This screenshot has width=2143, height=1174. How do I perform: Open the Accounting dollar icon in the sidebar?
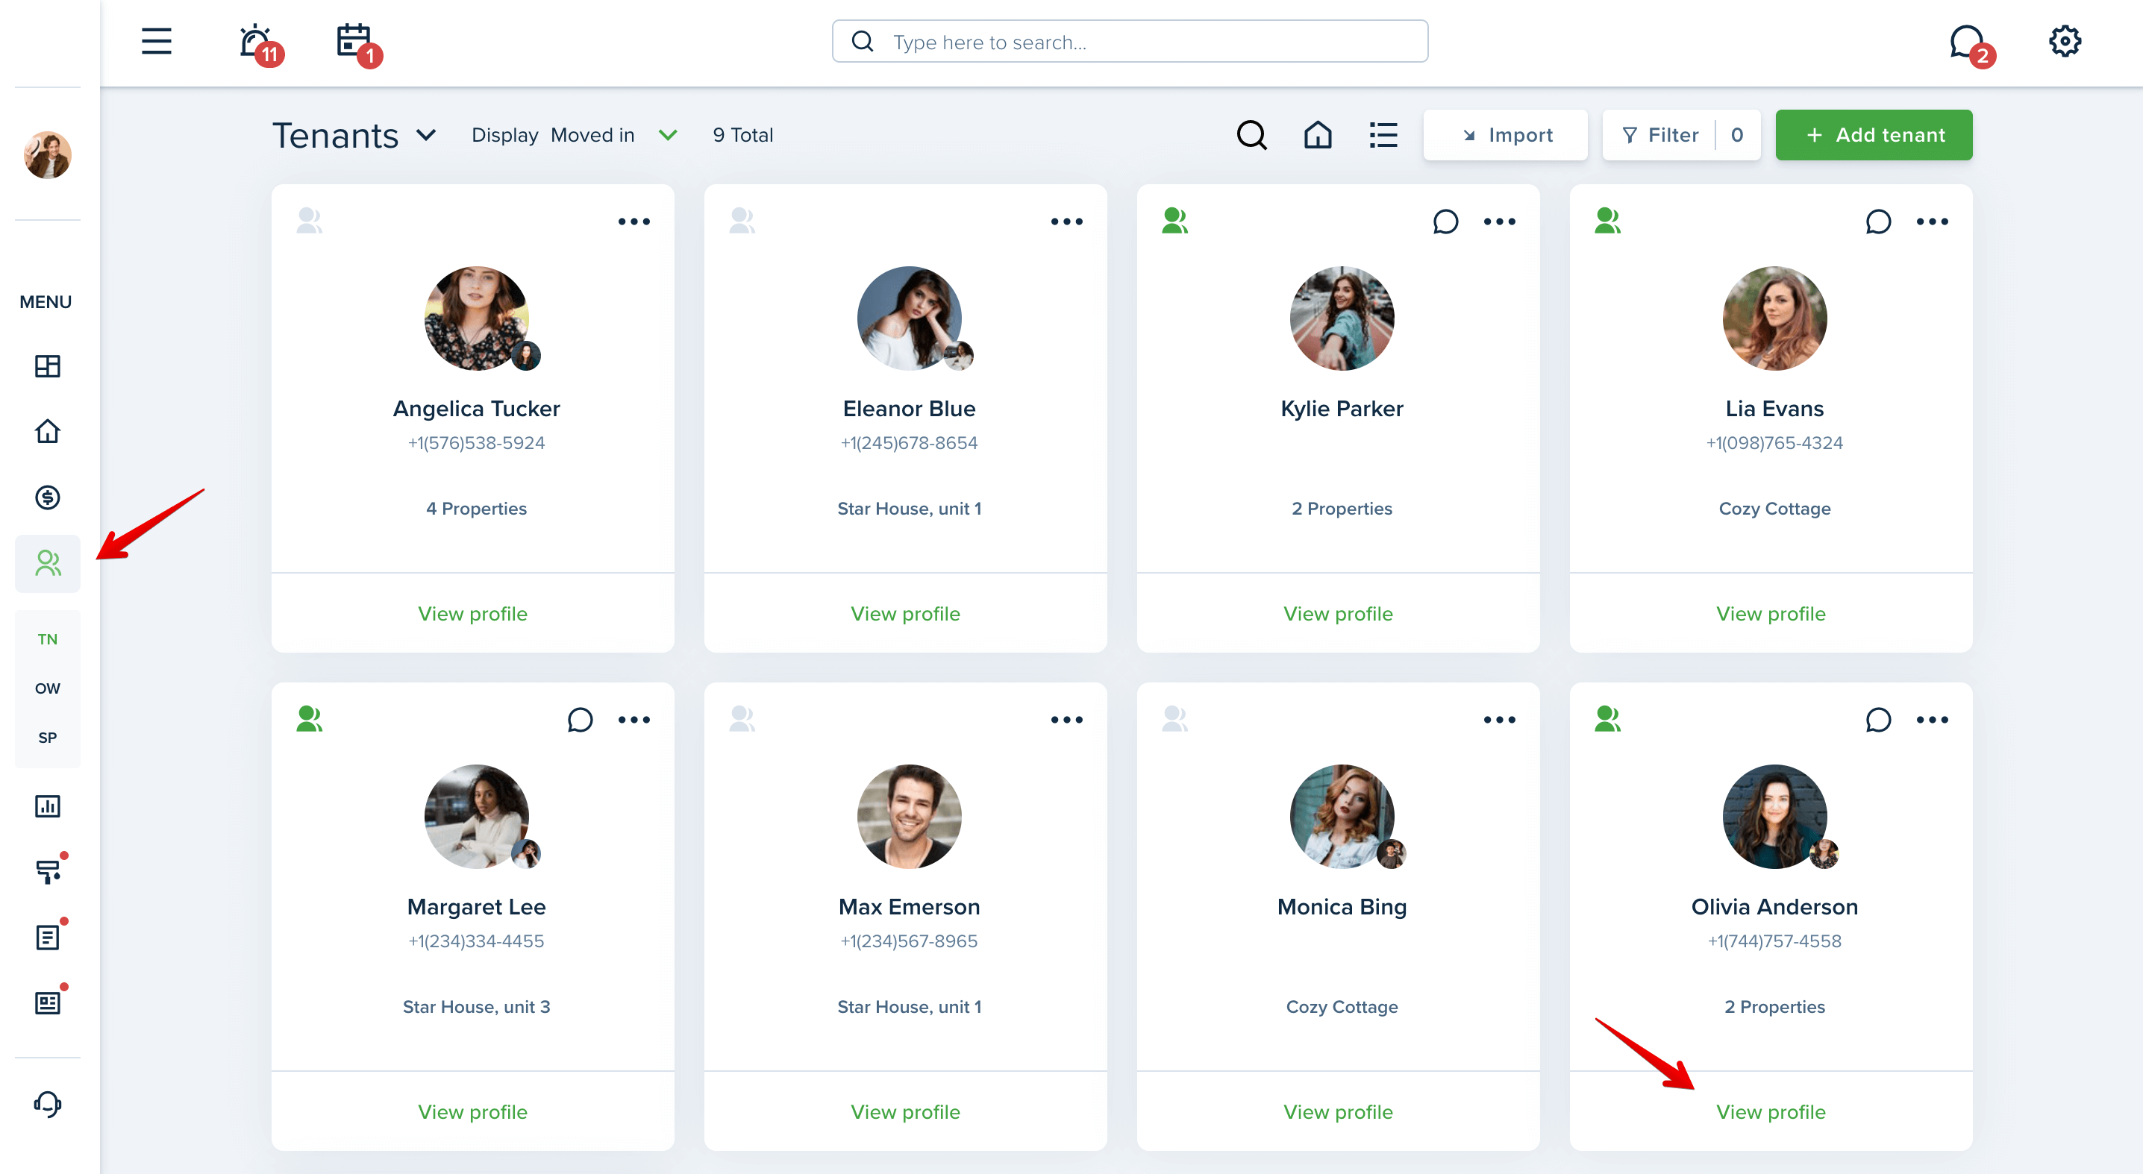48,497
